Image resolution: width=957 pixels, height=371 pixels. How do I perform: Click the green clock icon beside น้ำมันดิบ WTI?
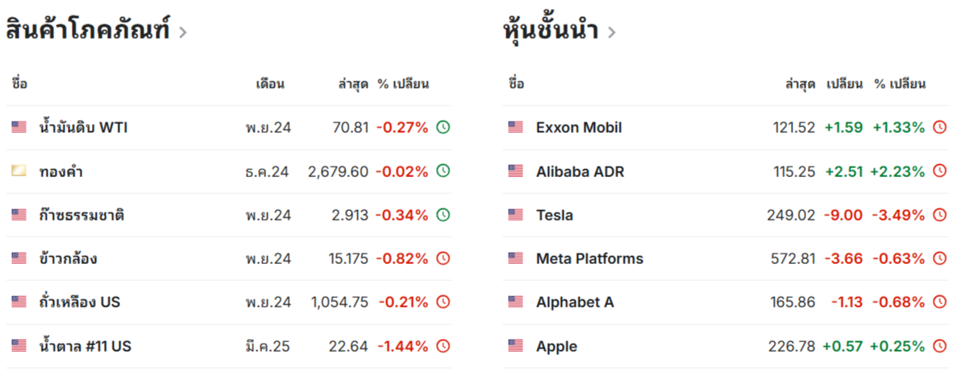pos(443,127)
